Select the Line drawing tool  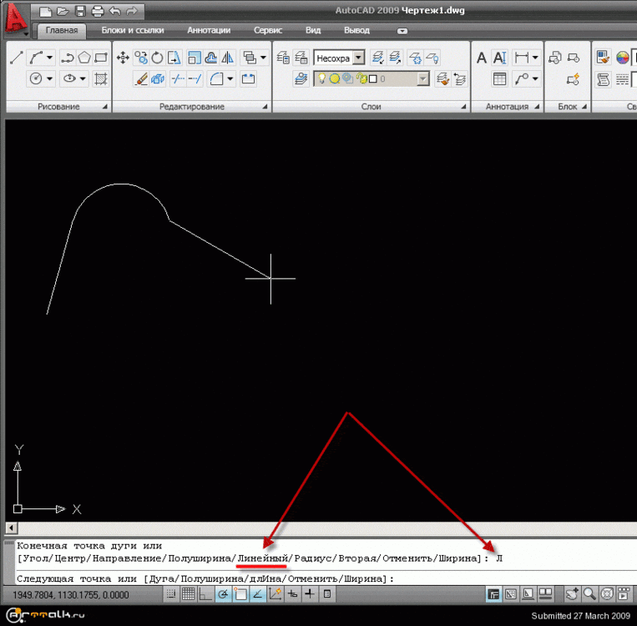pyautogui.click(x=15, y=58)
